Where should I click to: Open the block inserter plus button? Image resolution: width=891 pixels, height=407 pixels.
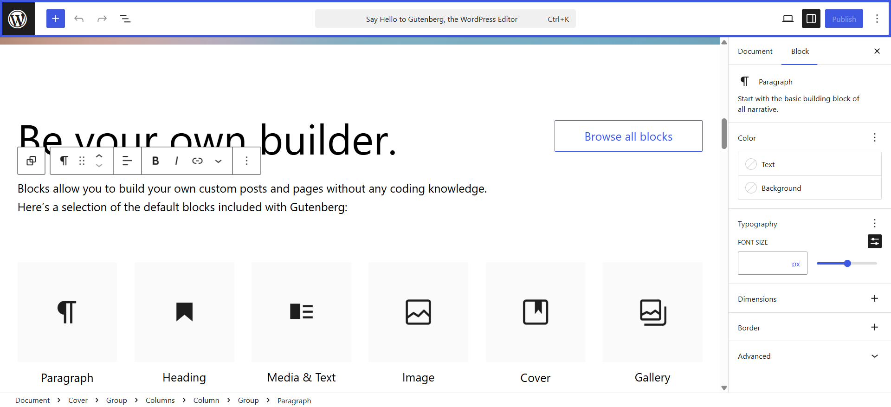click(x=56, y=19)
